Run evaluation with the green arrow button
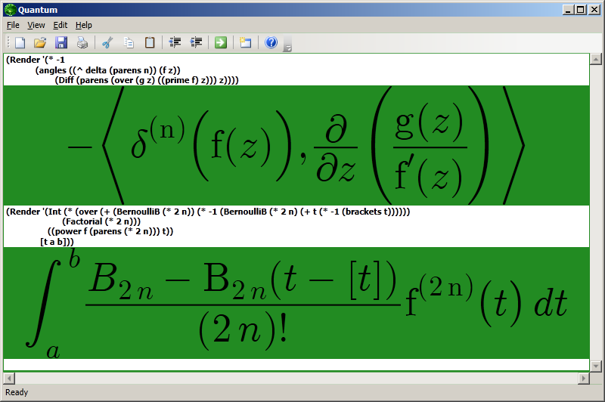This screenshot has width=605, height=402. click(x=221, y=42)
